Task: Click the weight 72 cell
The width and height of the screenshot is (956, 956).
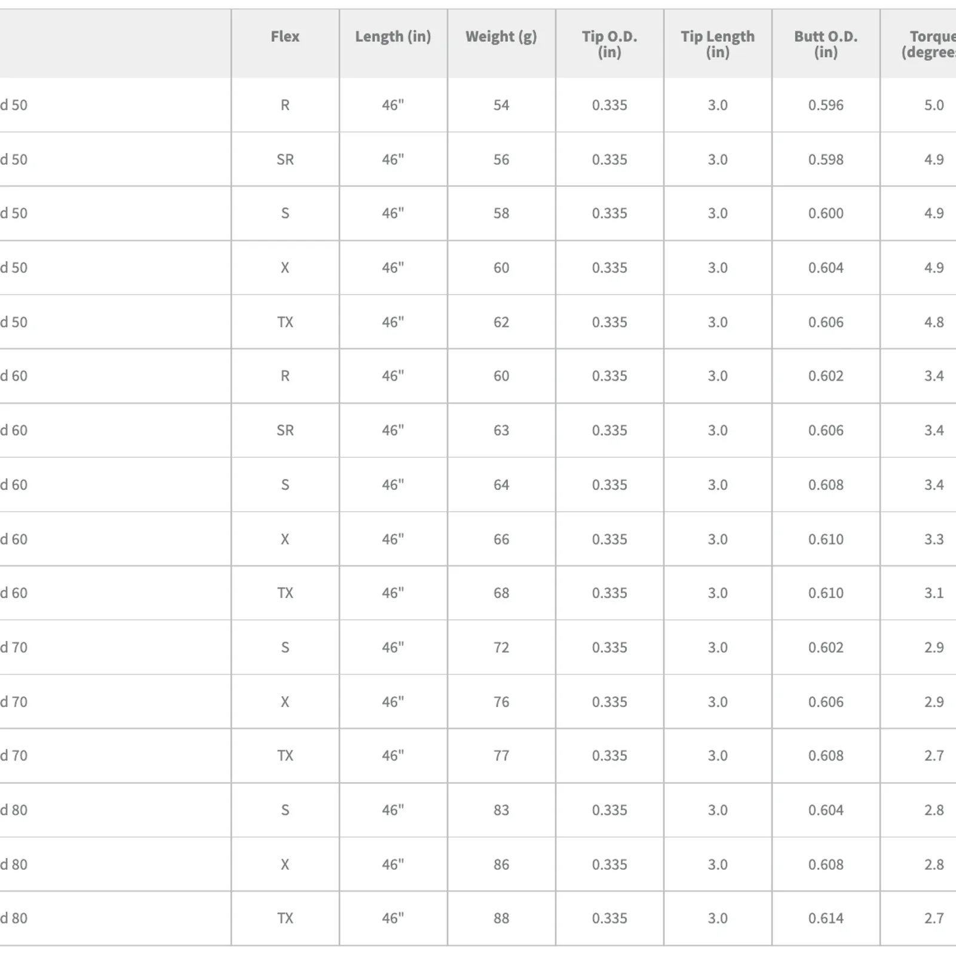Action: [x=501, y=648]
